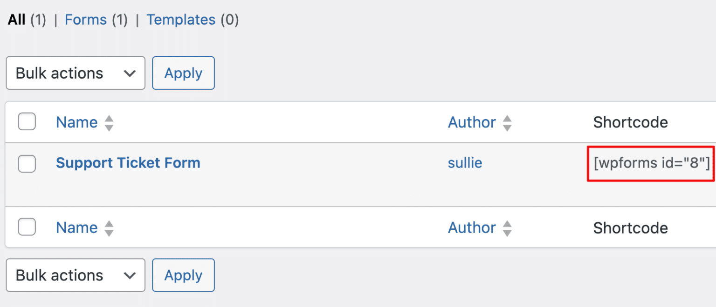Image resolution: width=716 pixels, height=307 pixels.
Task: Sort forms by clicking the Name sort arrows
Action: click(108, 122)
